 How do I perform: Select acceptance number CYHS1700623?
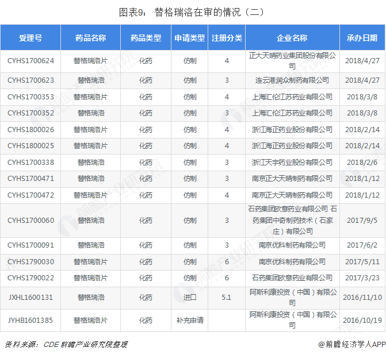coord(30,80)
